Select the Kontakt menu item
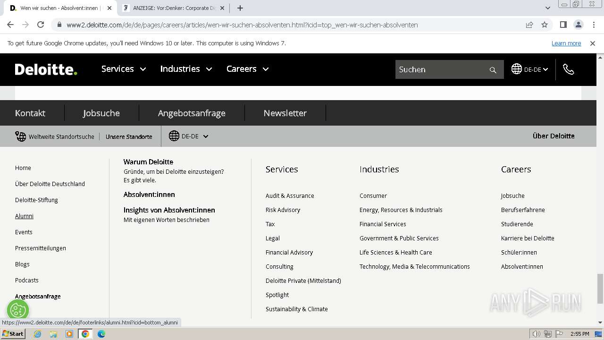Image resolution: width=604 pixels, height=340 pixels. [x=30, y=113]
